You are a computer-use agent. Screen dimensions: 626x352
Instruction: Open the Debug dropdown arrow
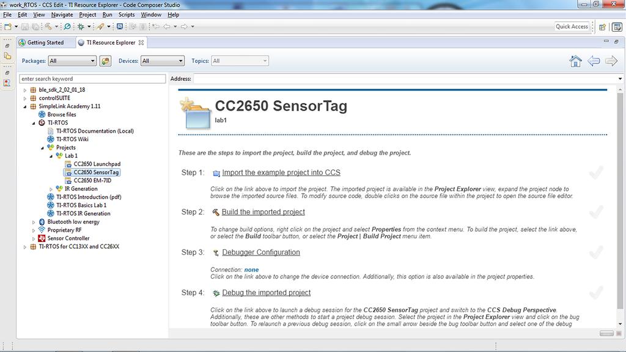click(x=89, y=26)
